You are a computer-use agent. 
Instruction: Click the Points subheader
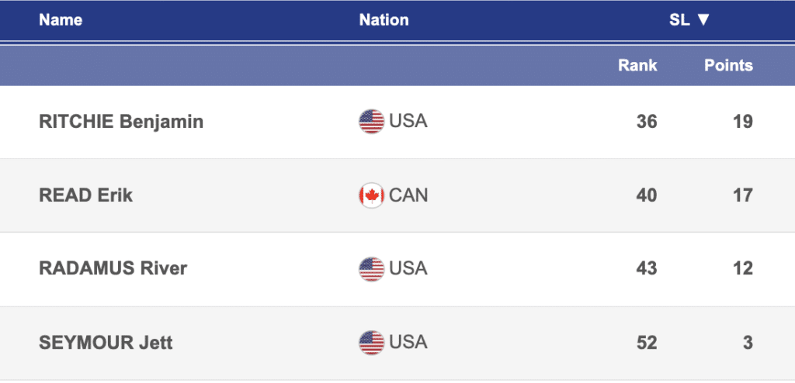point(728,65)
